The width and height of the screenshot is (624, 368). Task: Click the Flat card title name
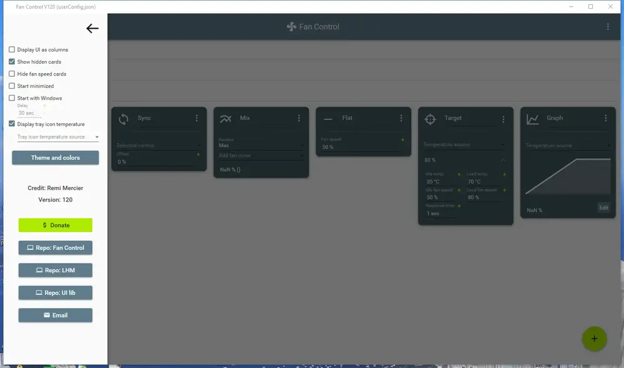click(347, 118)
